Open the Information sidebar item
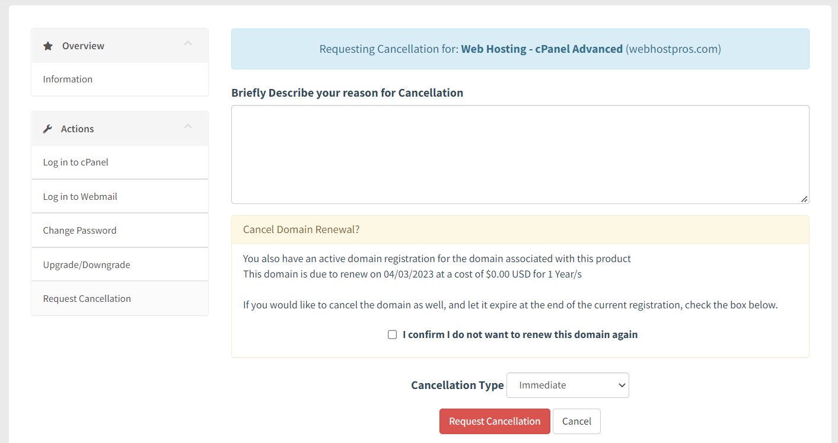 tap(68, 79)
